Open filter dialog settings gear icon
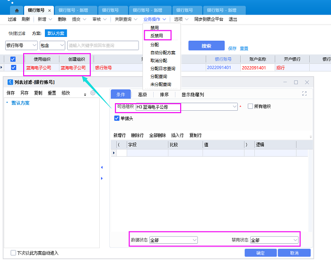331x265 pixels. tap(93, 93)
